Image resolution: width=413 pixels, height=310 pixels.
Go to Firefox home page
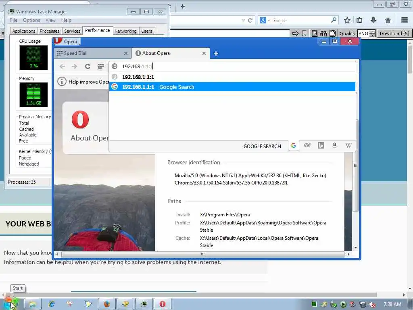point(388,20)
